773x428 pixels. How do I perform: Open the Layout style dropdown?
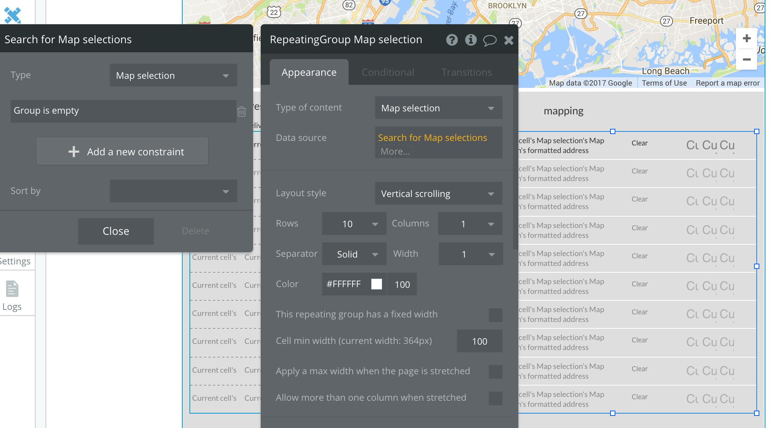438,194
